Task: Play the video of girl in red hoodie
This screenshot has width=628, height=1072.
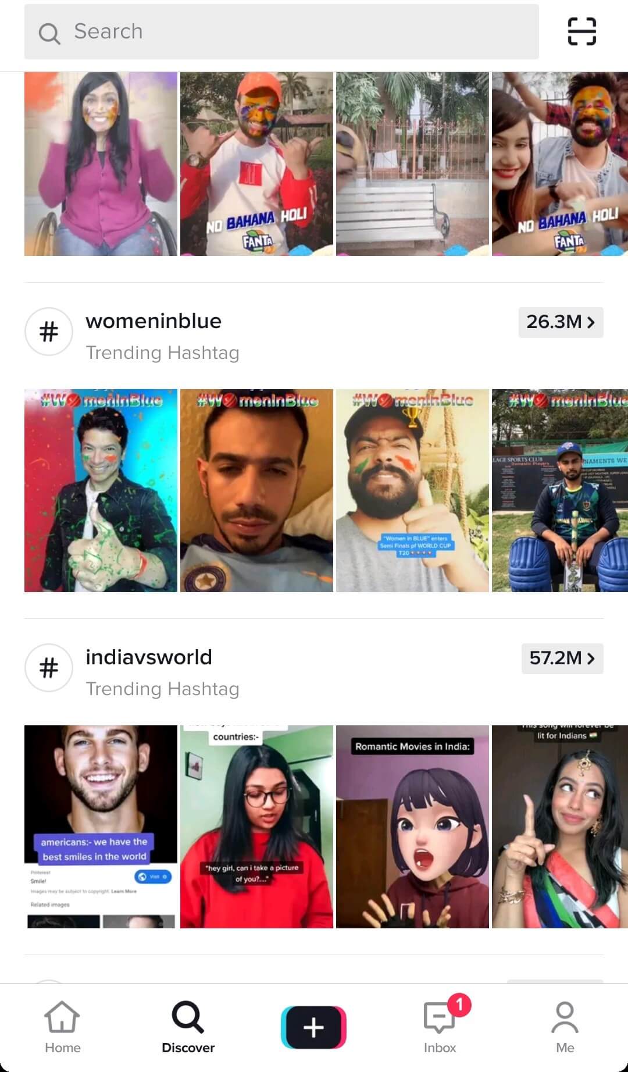Action: 256,827
